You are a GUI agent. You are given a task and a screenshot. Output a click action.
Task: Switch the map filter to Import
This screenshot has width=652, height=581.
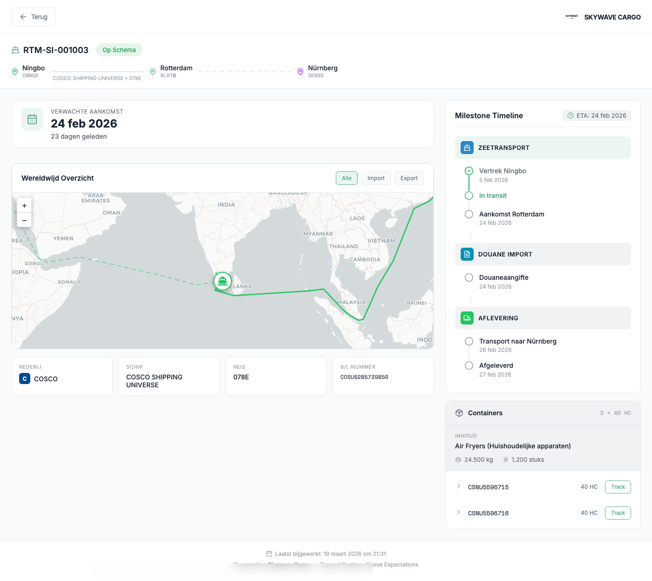376,178
